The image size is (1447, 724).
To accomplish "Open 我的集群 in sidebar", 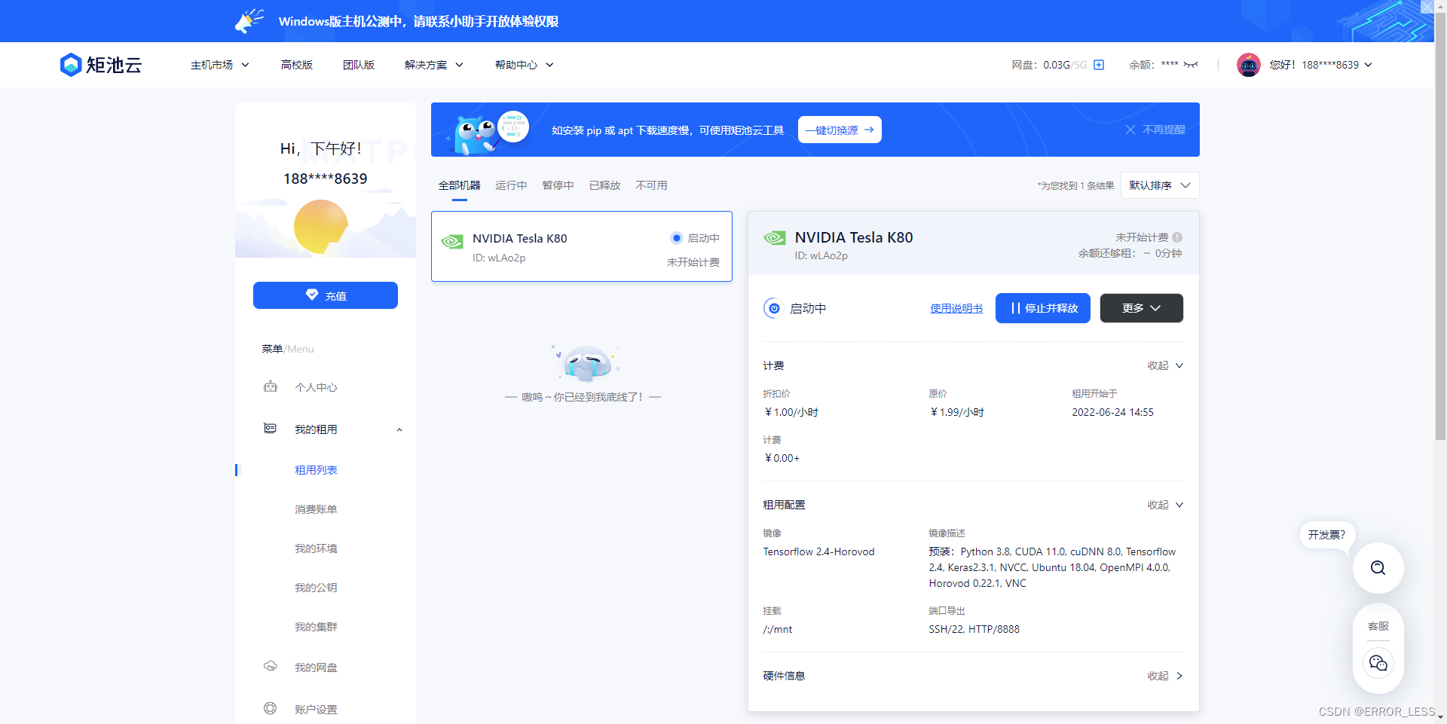I will click(316, 627).
